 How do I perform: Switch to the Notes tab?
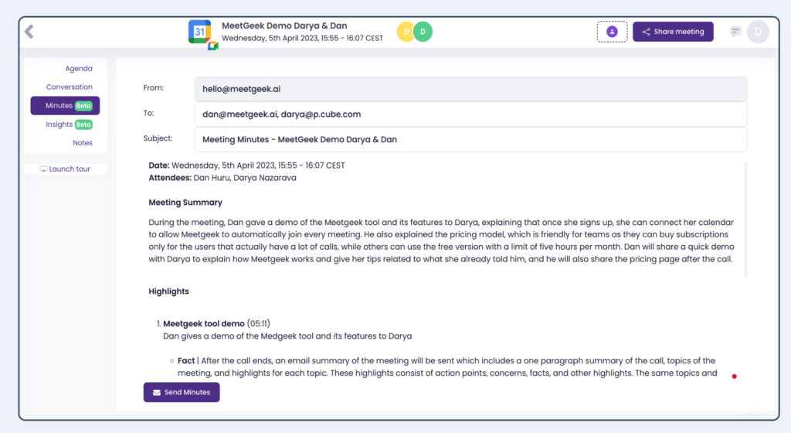click(82, 143)
